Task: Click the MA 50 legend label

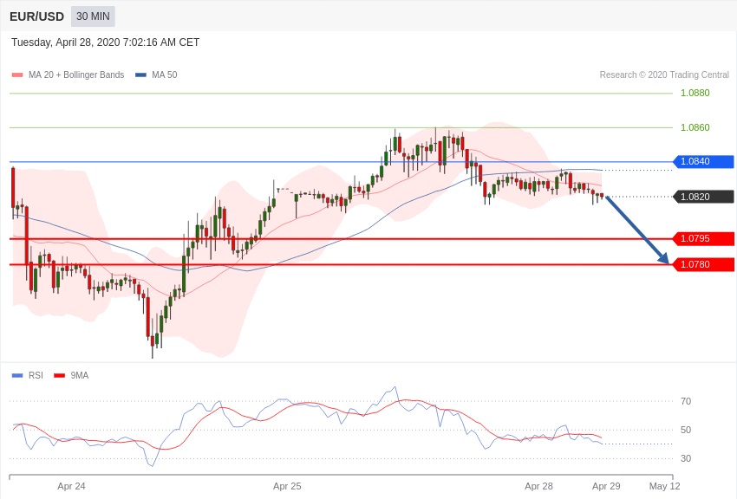Action: [x=165, y=75]
